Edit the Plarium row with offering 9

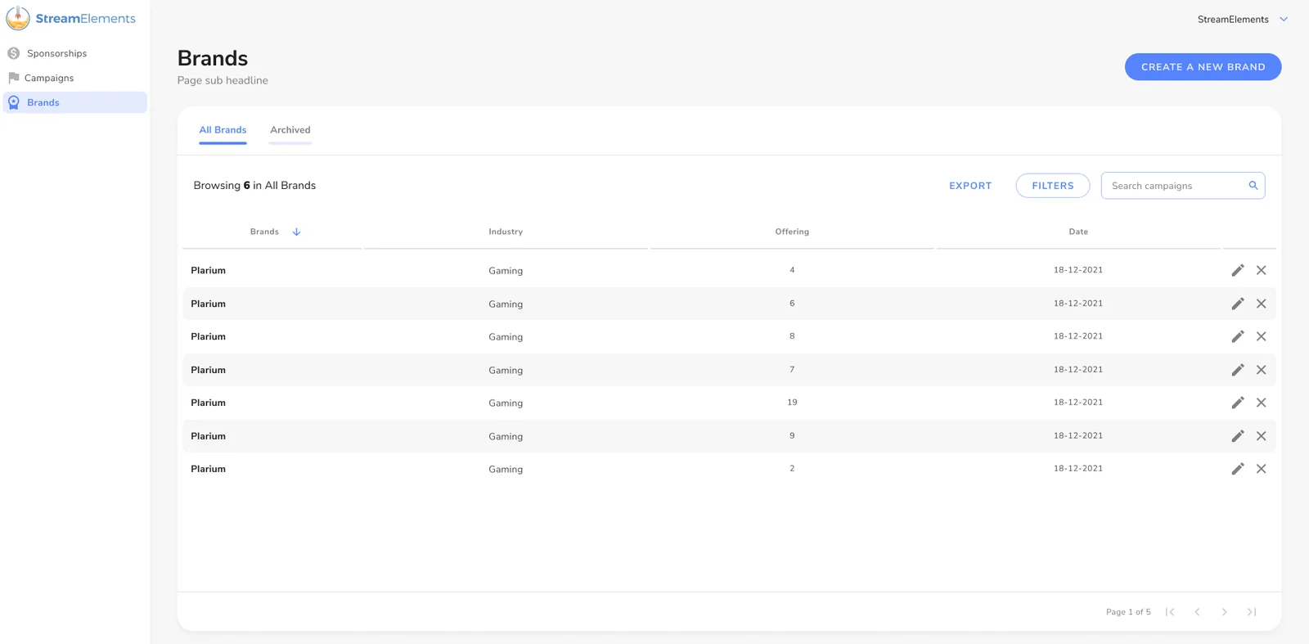(1238, 436)
